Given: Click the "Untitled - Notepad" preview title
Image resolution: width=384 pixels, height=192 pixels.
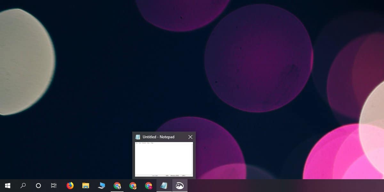Looking at the screenshot, I should pyautogui.click(x=158, y=137).
